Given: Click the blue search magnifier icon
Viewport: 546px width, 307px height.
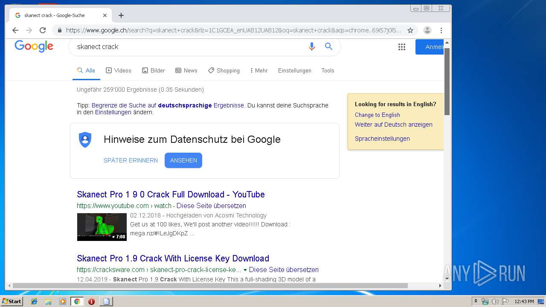Looking at the screenshot, I should 328,46.
